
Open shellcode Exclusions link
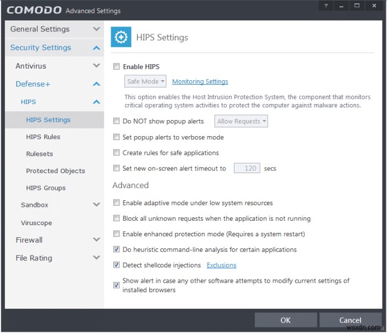click(x=221, y=265)
